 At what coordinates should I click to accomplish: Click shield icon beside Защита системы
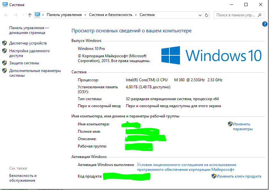click(4, 63)
